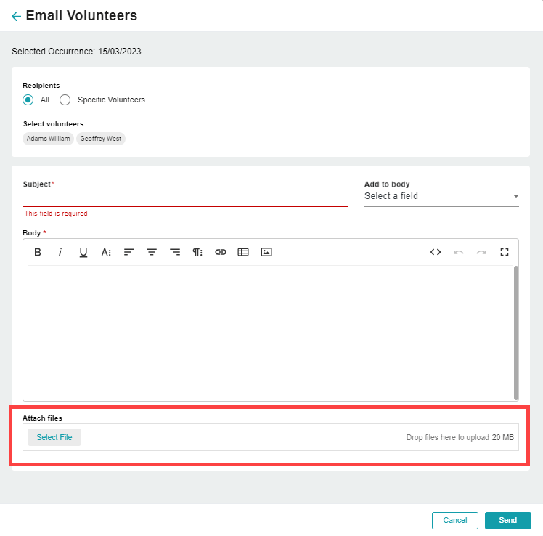Screen dimensions: 543x536
Task: Open the font size options icon
Action: (106, 252)
